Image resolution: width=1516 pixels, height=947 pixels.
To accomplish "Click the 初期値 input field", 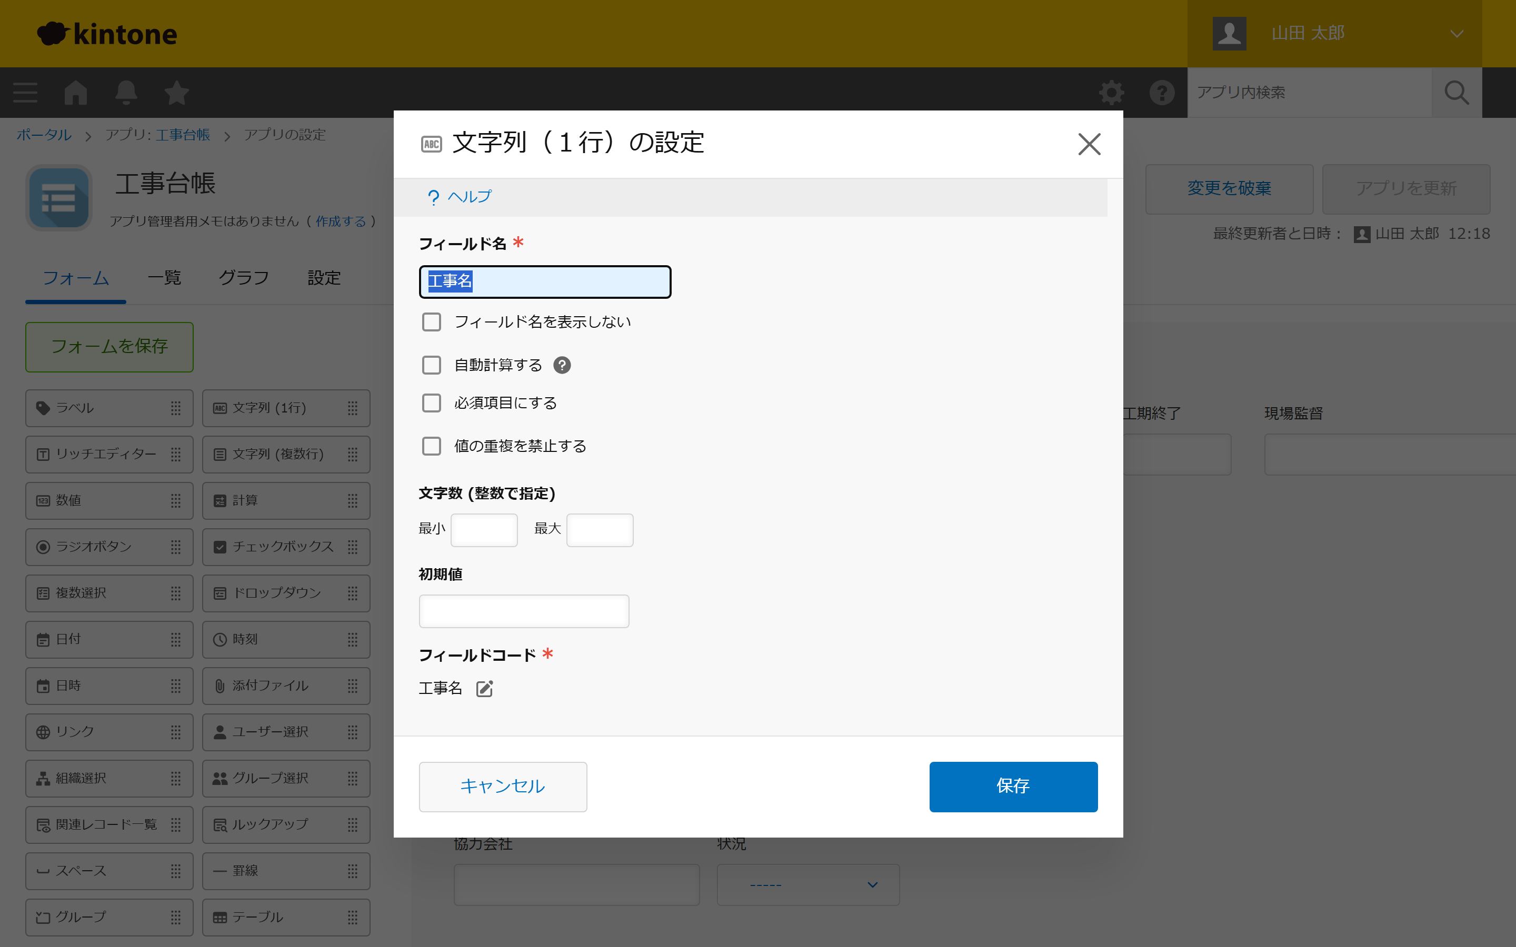I will tap(524, 611).
